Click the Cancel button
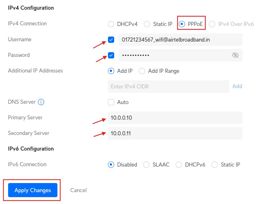The height and width of the screenshot is (204, 278). (78, 190)
